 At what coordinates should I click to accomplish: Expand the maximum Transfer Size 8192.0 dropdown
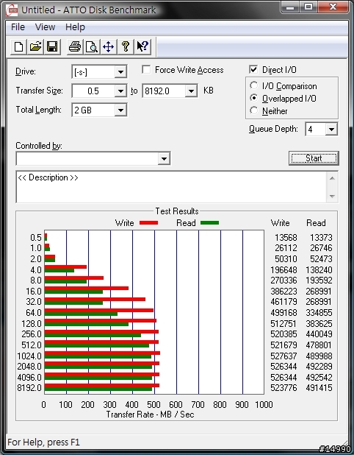point(191,91)
